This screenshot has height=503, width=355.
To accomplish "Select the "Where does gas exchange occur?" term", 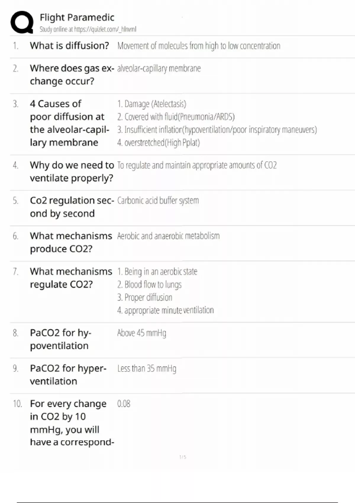I will pyautogui.click(x=72, y=75).
